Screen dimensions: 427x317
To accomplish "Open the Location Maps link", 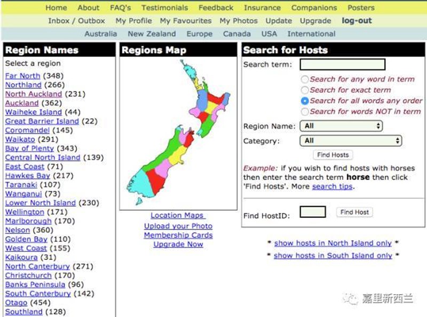I will 178,215.
